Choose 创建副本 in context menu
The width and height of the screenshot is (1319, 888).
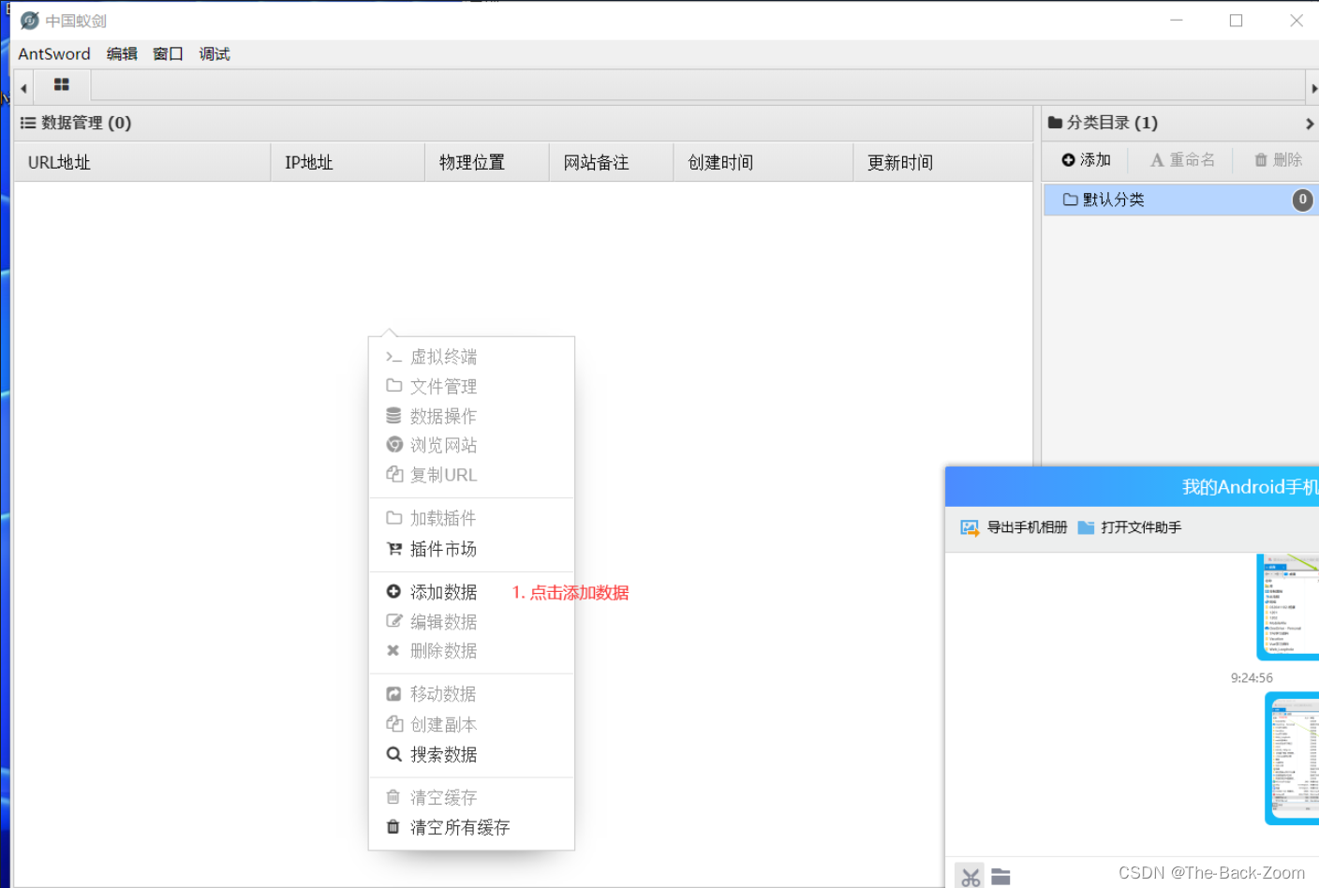tap(471, 724)
